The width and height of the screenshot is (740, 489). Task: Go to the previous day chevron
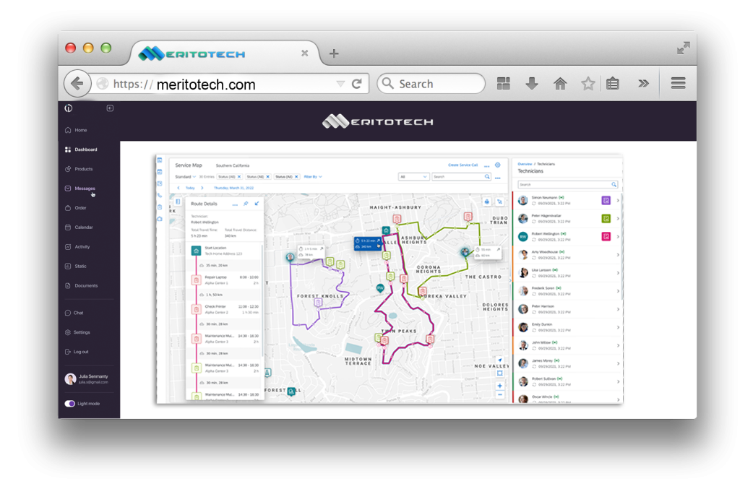178,188
